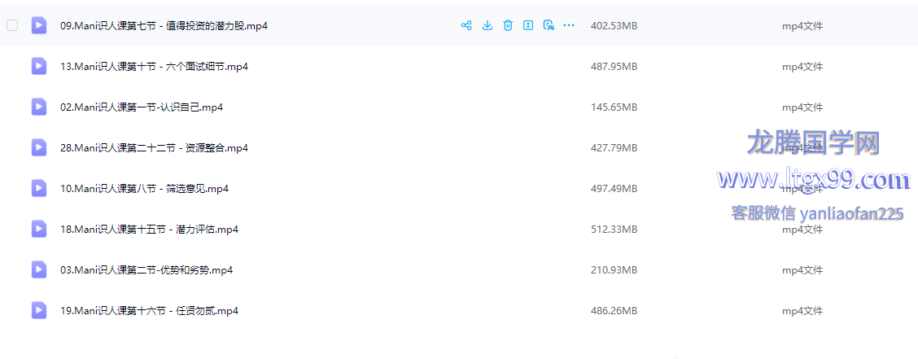
Task: Click the video icon of 02.Mani file
Action: (x=39, y=107)
